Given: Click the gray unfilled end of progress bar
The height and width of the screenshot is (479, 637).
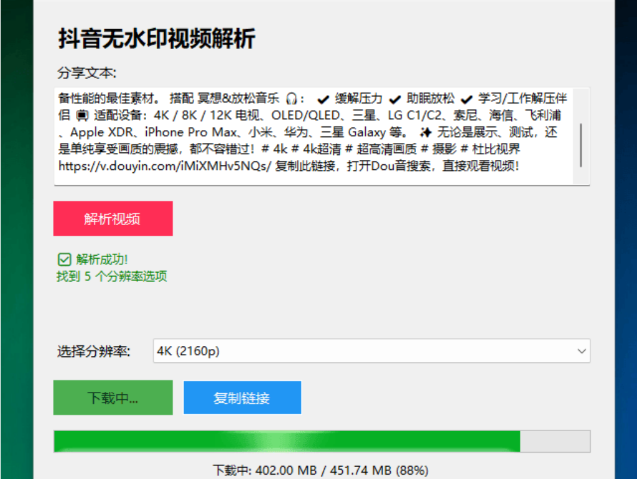Looking at the screenshot, I should point(555,441).
